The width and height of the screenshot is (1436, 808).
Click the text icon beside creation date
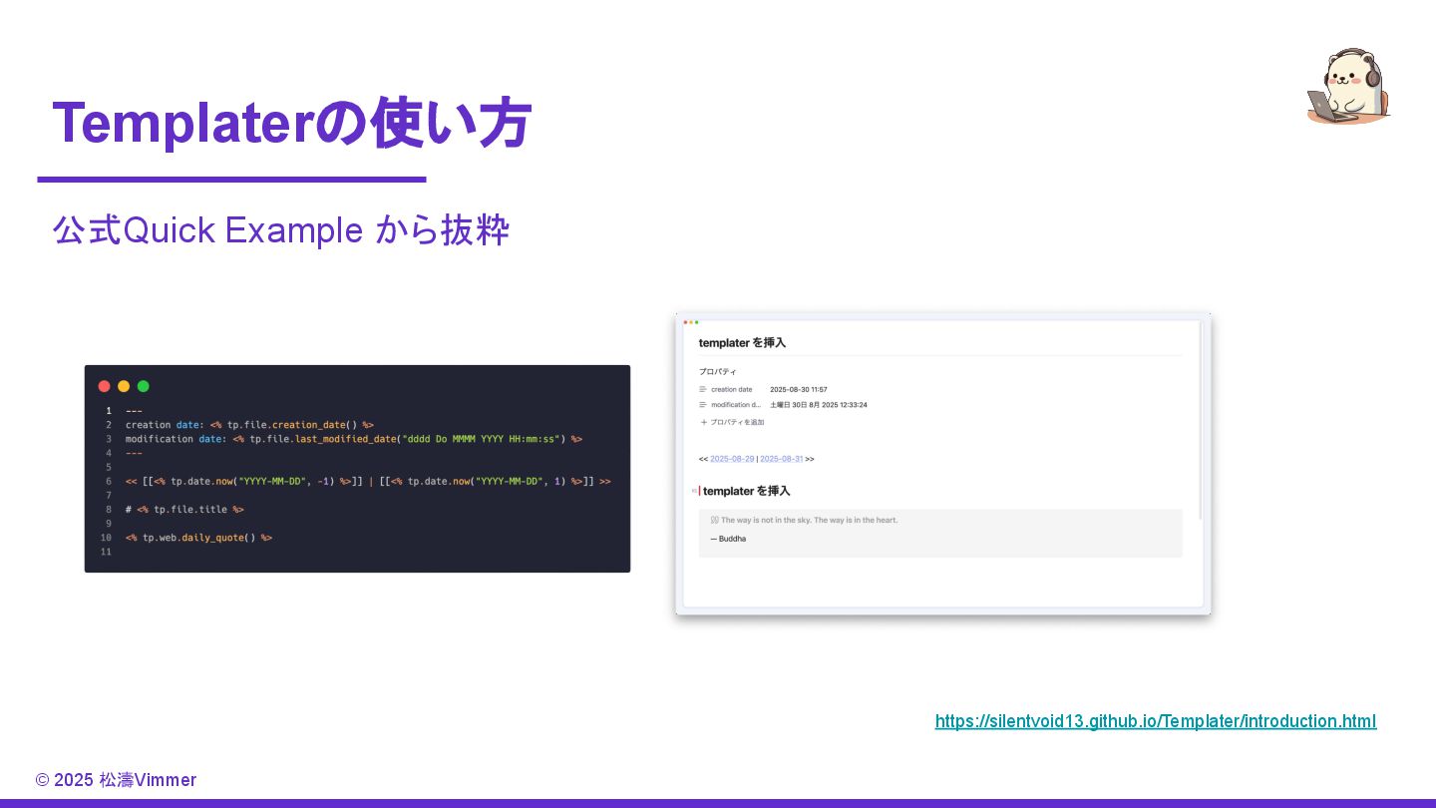[x=703, y=389]
